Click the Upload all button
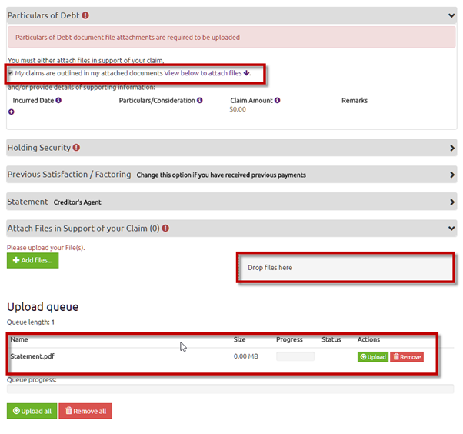This screenshot has width=463, height=434. tap(32, 411)
